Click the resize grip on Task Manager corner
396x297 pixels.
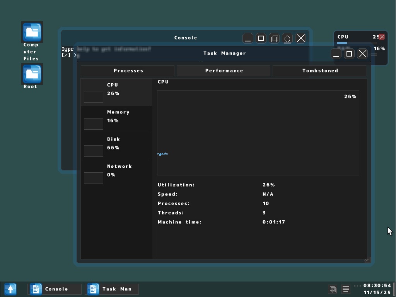coord(367,259)
